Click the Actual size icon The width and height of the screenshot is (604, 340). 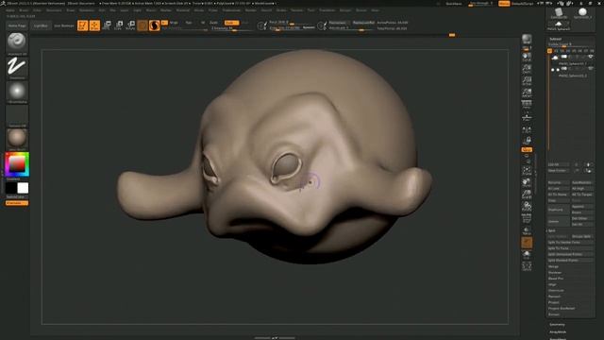point(527,81)
